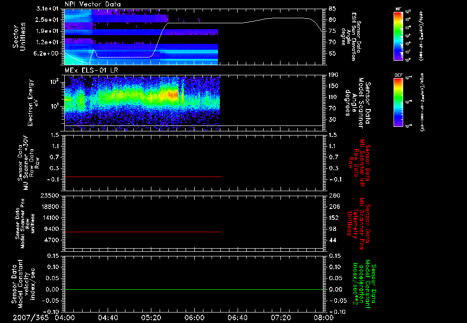The width and height of the screenshot is (467, 323).
Task: Click the green "Model Constant acceleration" axis title
Action: (364, 285)
